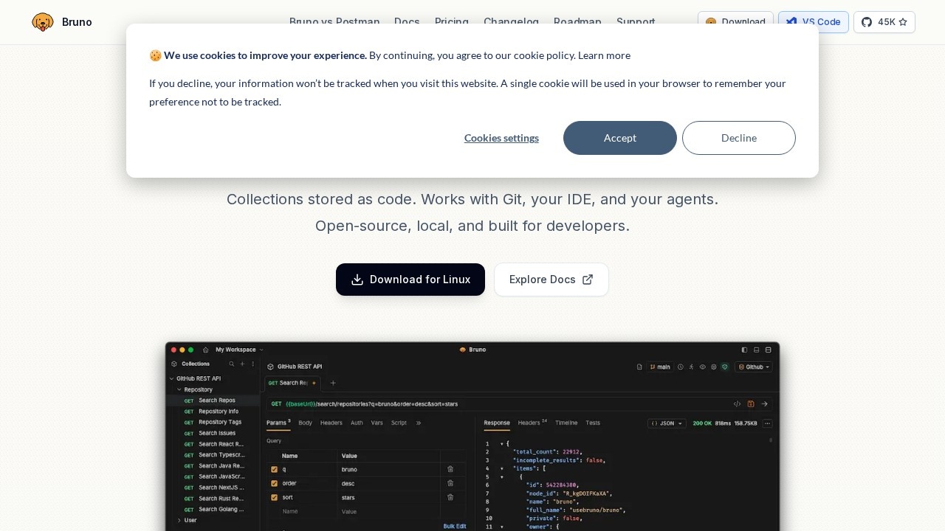Open Collections panel kebab menu
The image size is (945, 531).
[252, 364]
